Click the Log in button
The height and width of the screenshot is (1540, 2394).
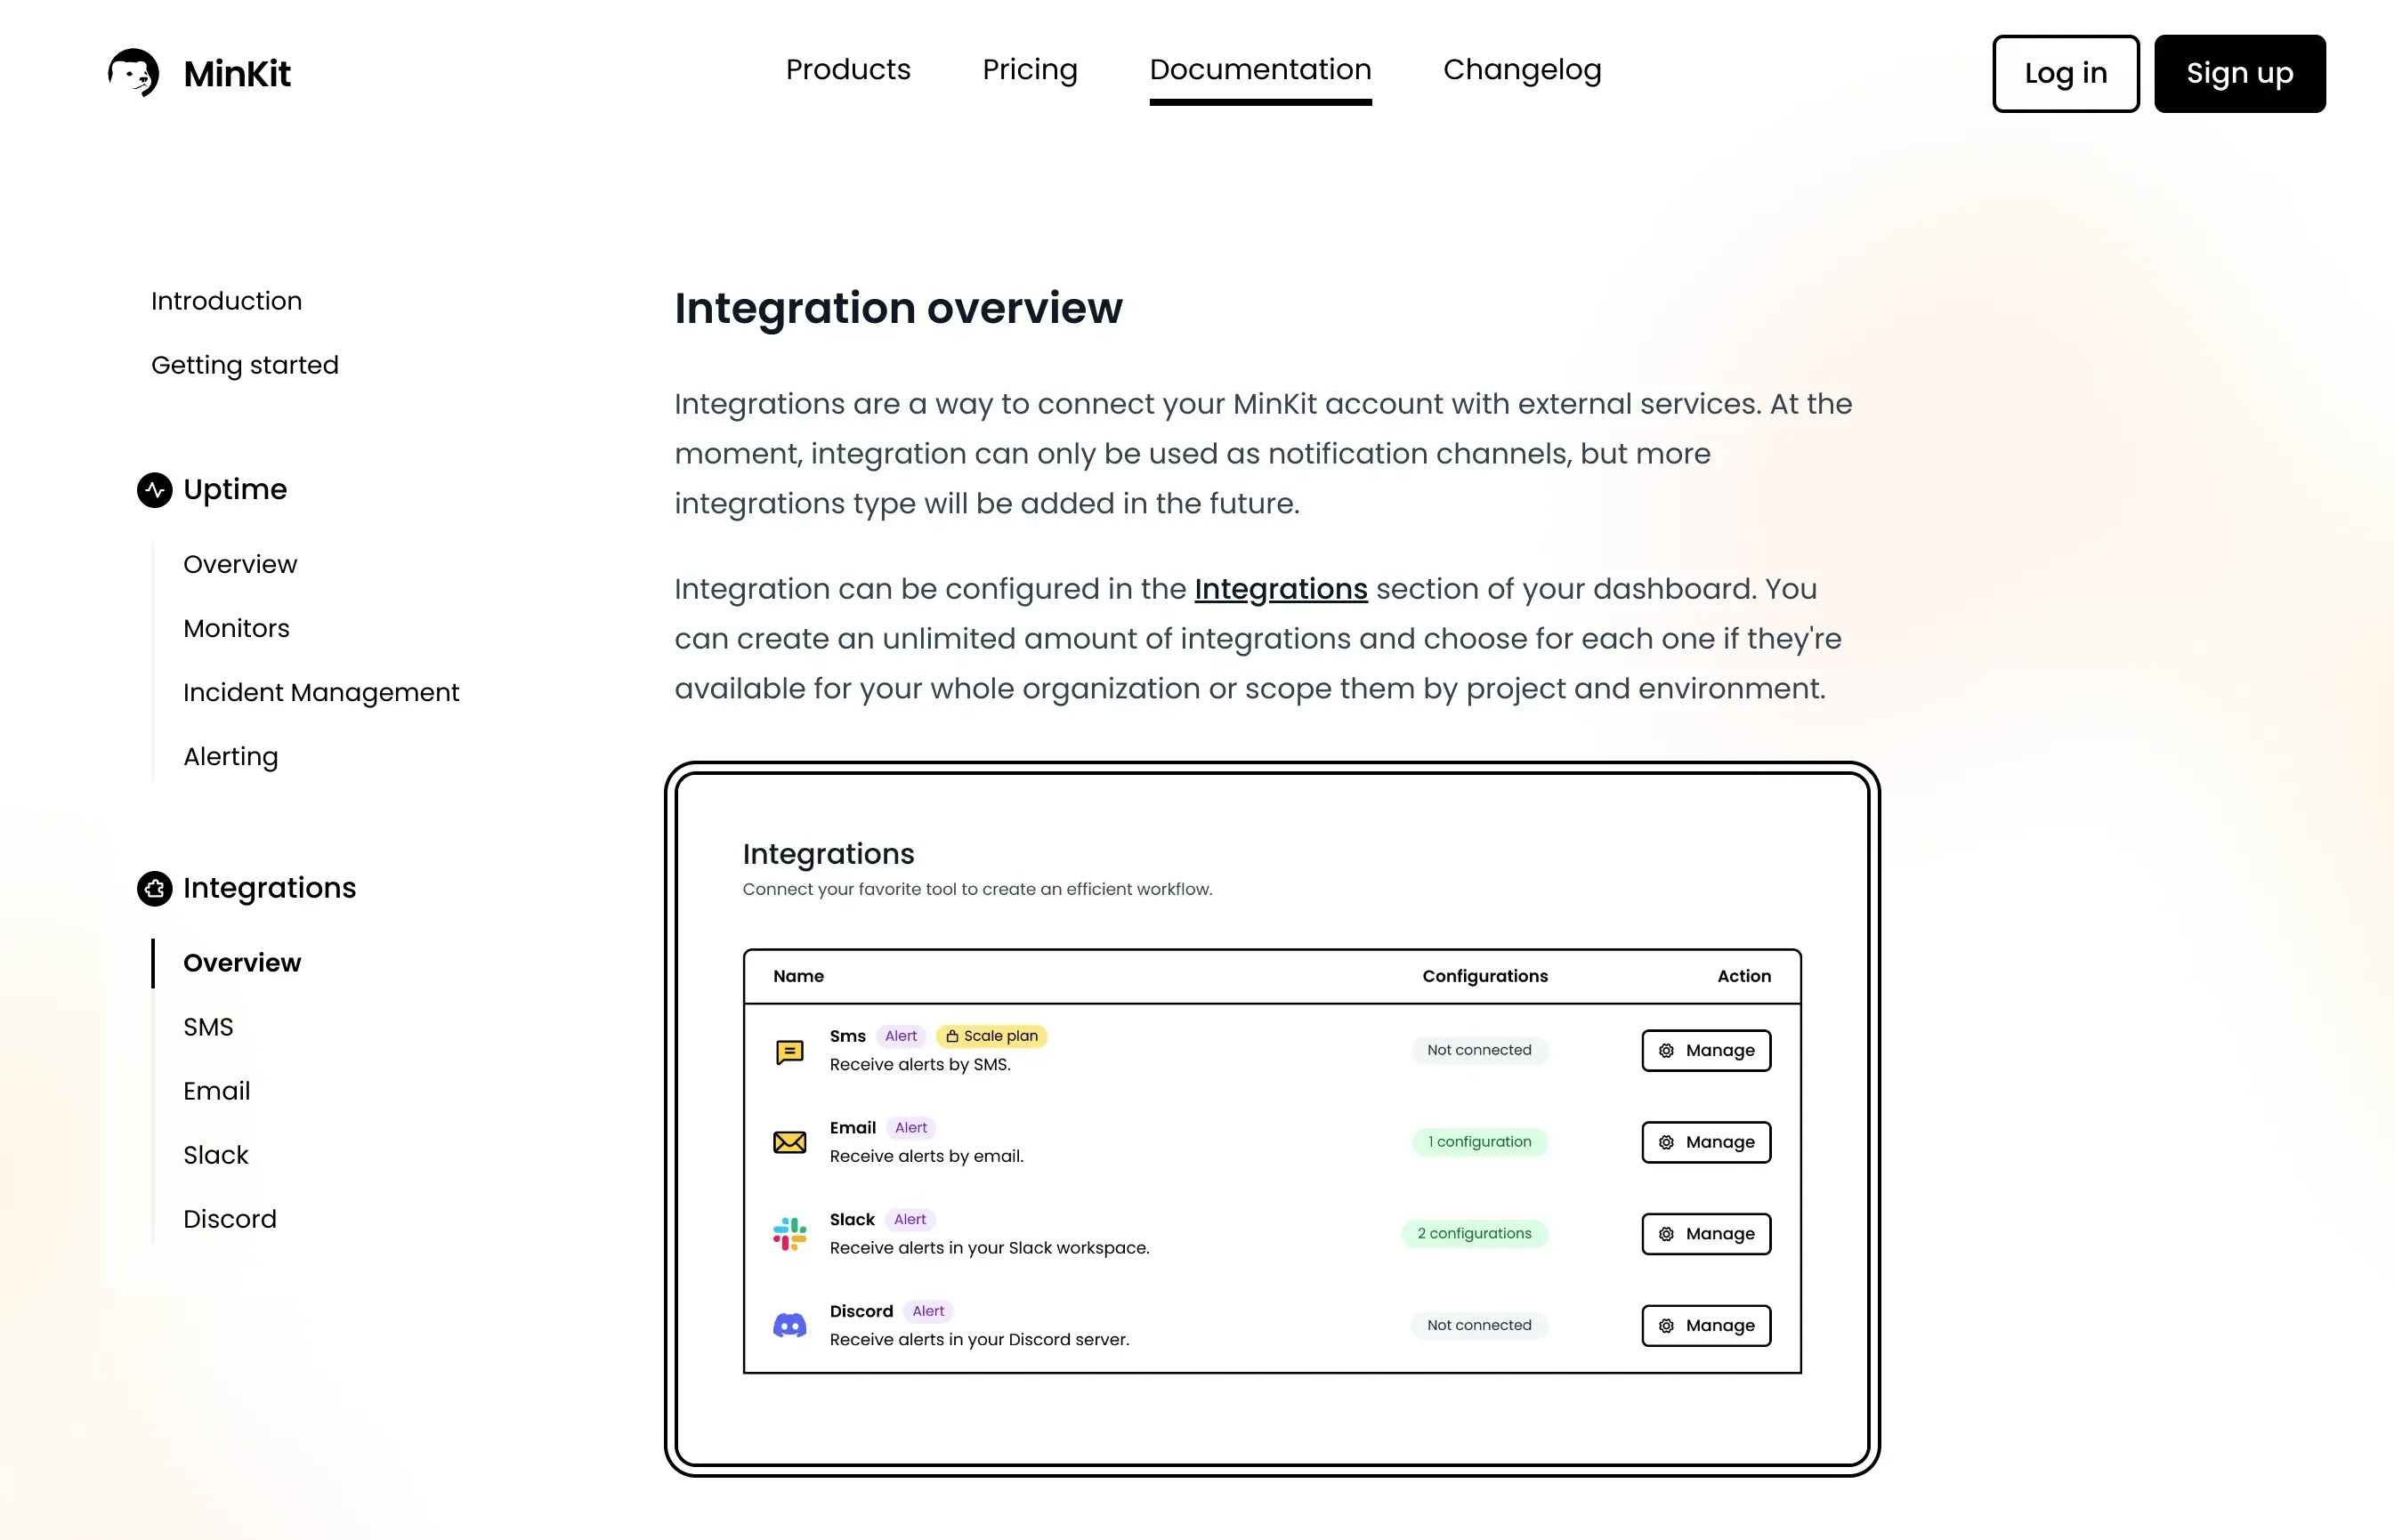pos(2065,74)
